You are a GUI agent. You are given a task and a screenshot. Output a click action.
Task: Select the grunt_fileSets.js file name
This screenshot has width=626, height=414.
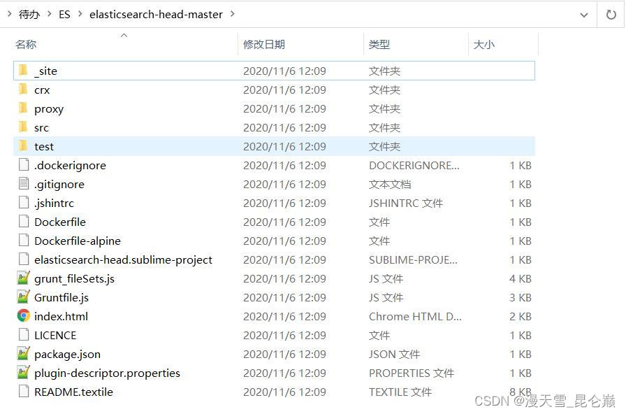point(74,278)
